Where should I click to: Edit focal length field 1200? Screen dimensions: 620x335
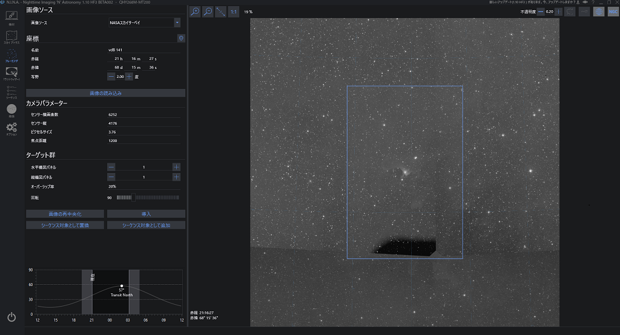(x=144, y=141)
